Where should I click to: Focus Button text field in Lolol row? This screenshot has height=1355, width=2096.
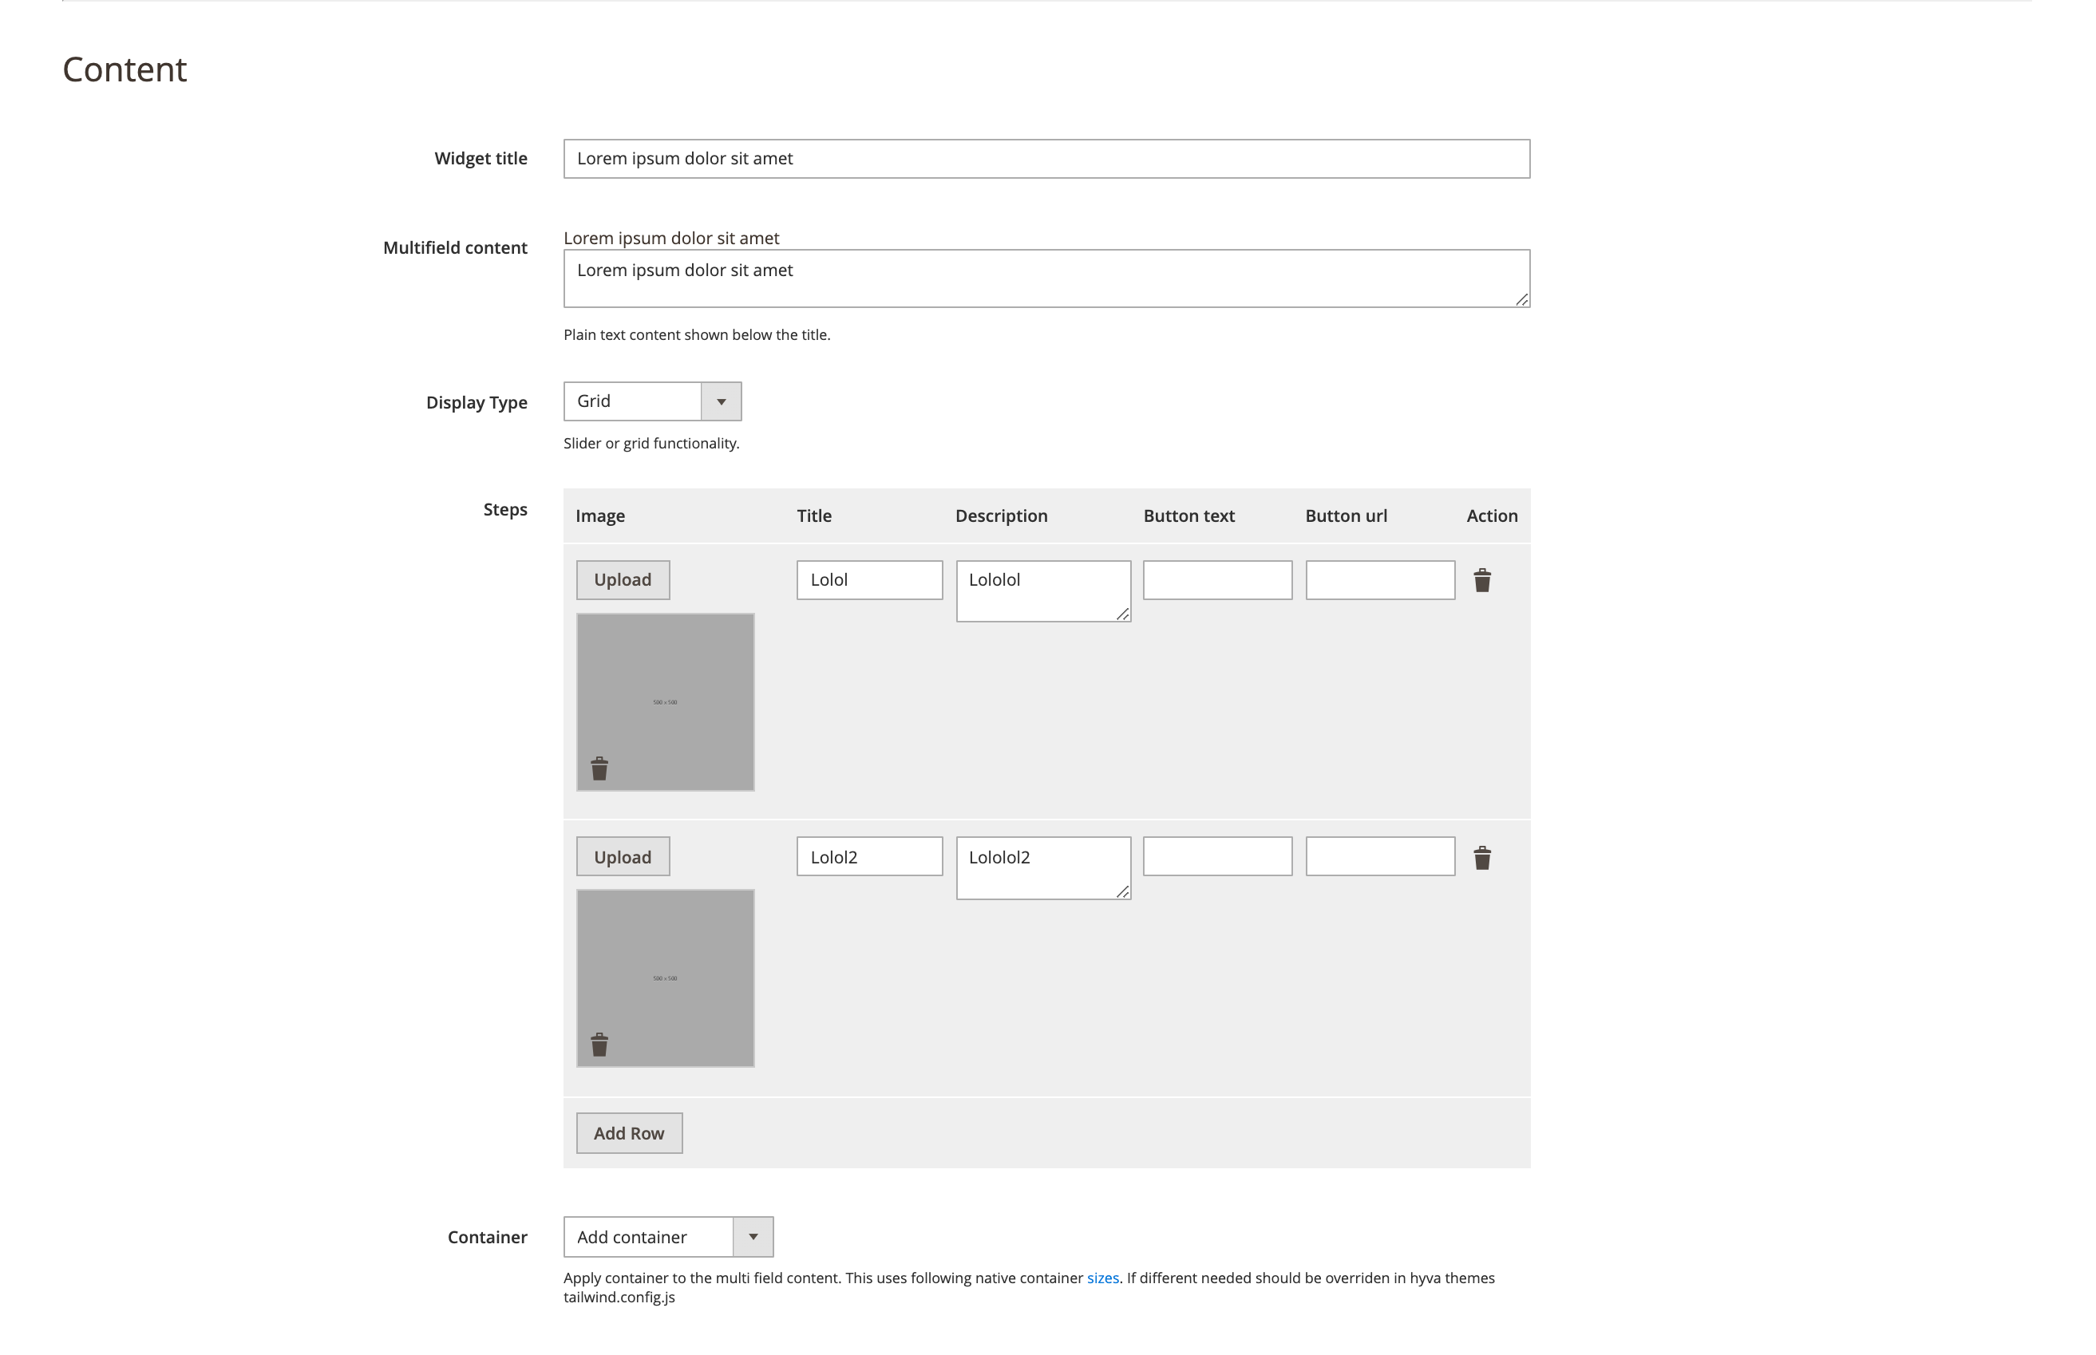point(1218,580)
